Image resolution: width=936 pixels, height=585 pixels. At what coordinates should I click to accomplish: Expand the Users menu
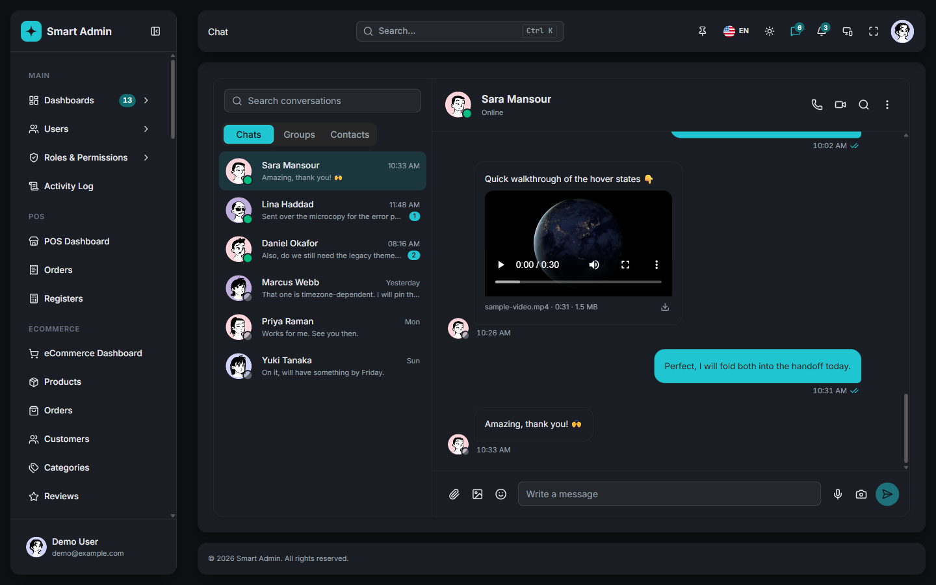tap(90, 129)
